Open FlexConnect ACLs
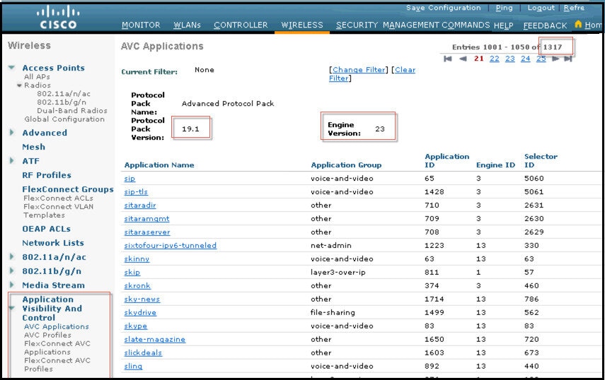Image resolution: width=605 pixels, height=380 pixels. tap(58, 198)
